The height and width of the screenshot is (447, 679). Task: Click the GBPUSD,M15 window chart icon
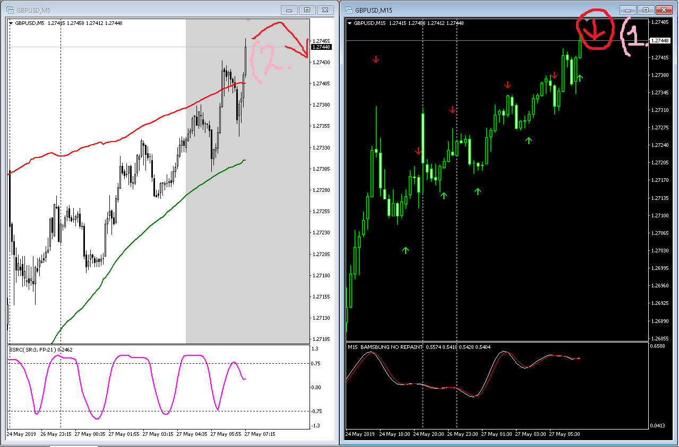tap(349, 10)
